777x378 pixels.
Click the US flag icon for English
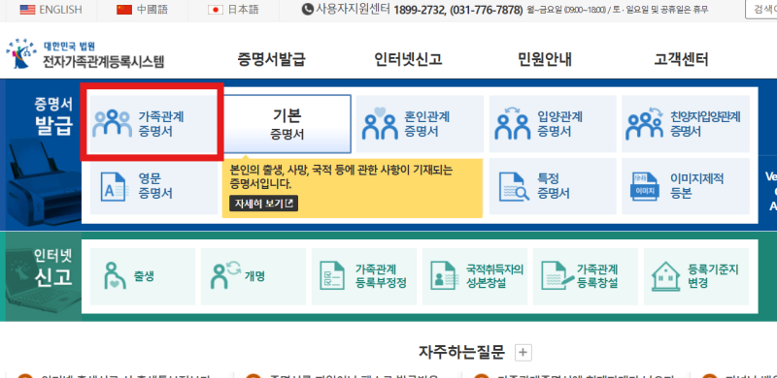[x=27, y=10]
